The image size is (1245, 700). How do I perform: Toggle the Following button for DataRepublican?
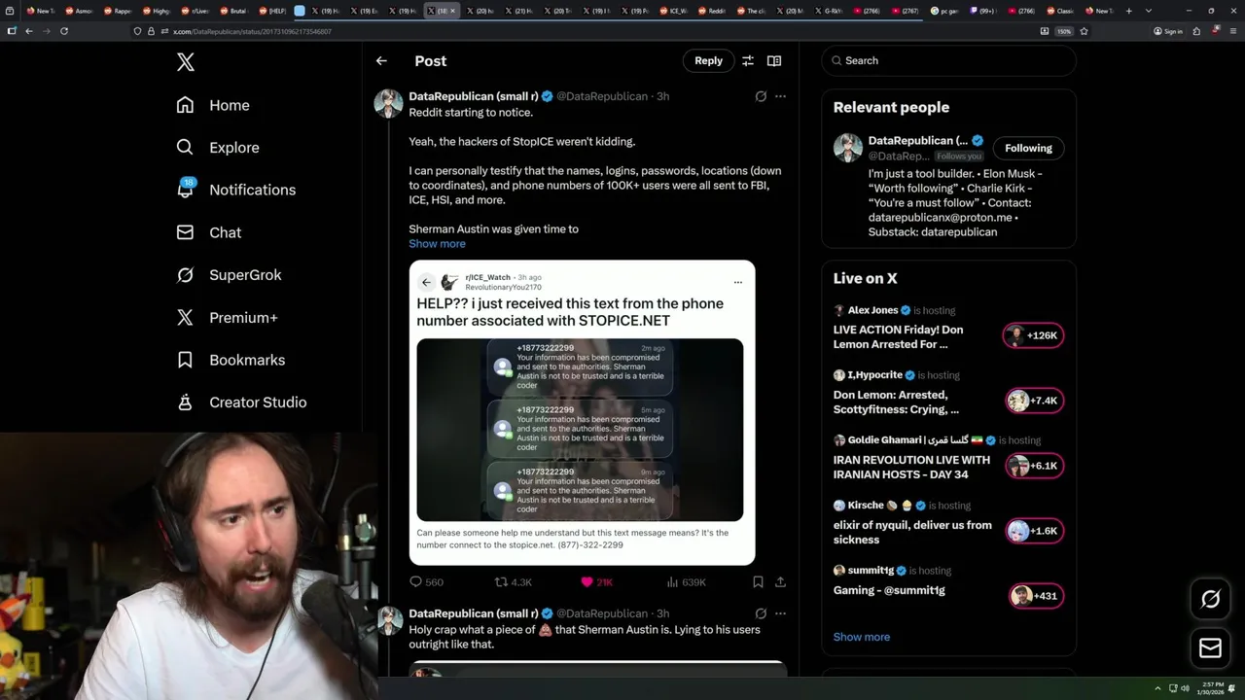1028,148
